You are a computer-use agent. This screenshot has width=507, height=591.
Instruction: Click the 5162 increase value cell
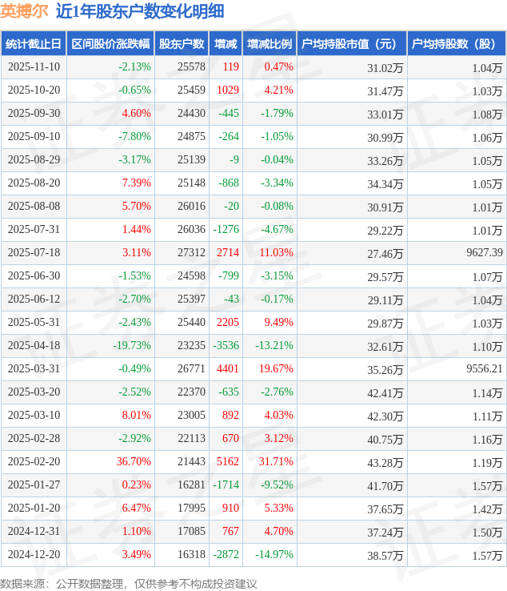point(228,462)
